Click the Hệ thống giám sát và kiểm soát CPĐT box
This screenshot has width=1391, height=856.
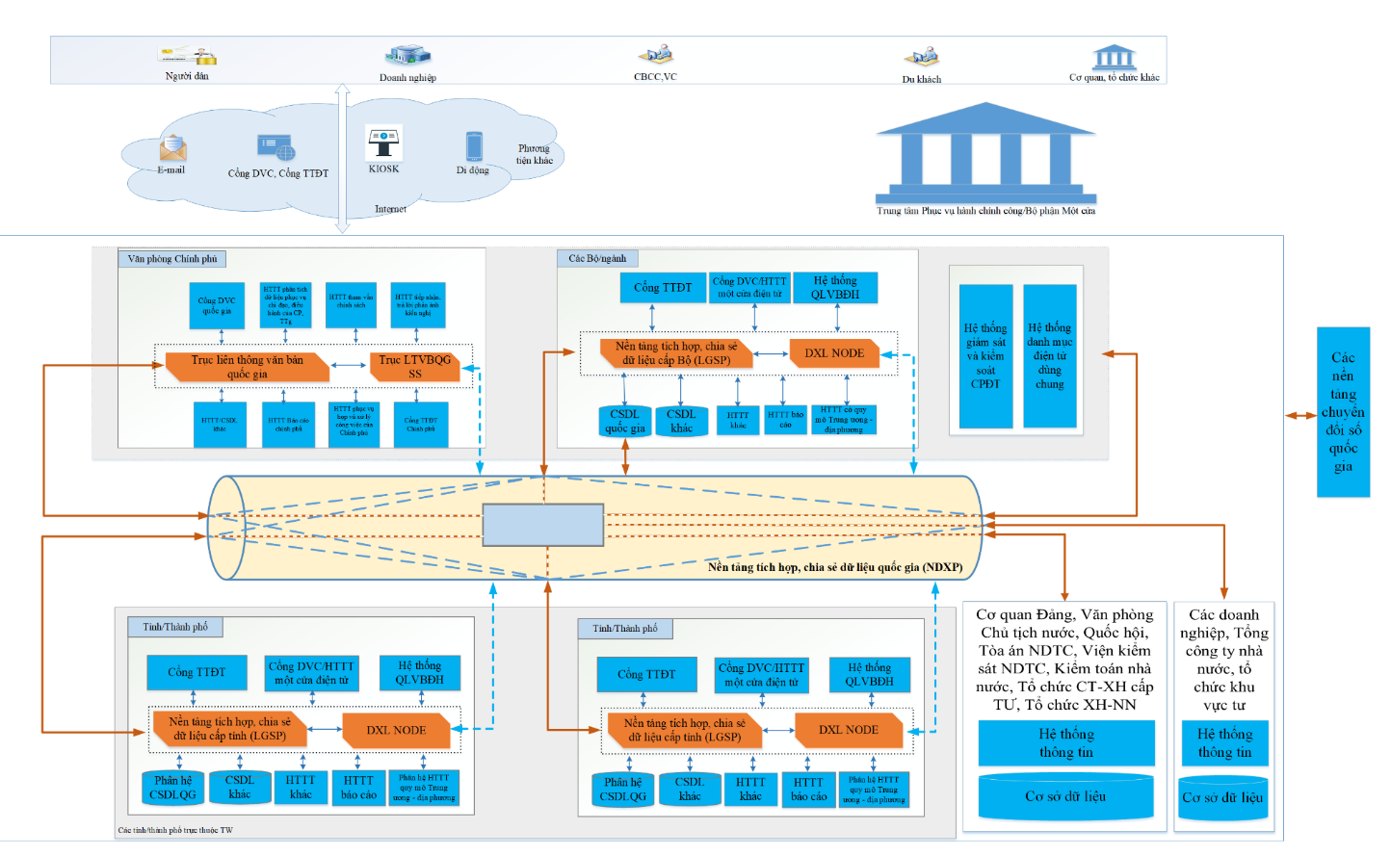(985, 356)
